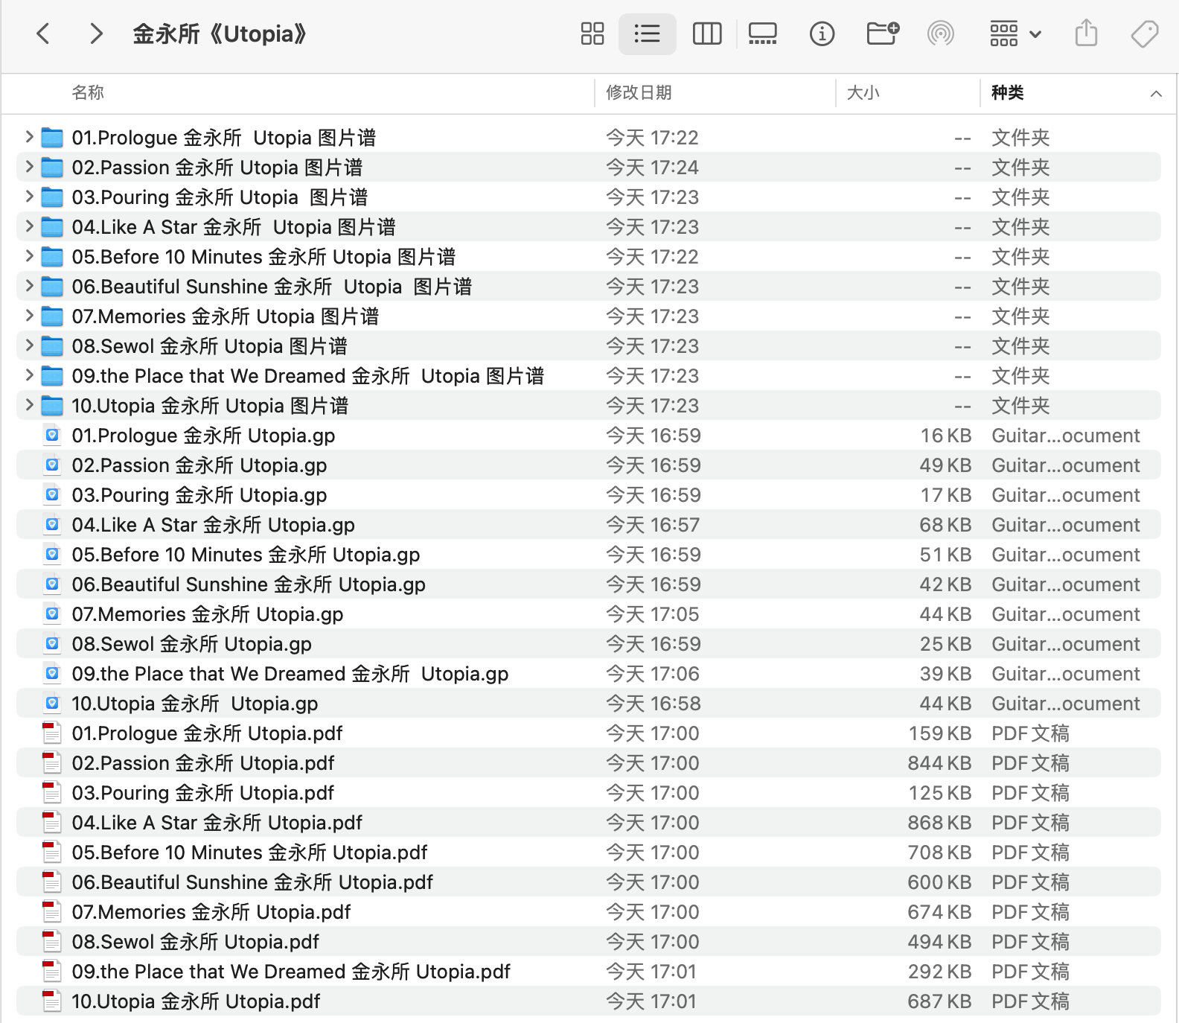Select the 04.Like A Star 金永所 Utopia 图片谱 folder name

tap(234, 227)
